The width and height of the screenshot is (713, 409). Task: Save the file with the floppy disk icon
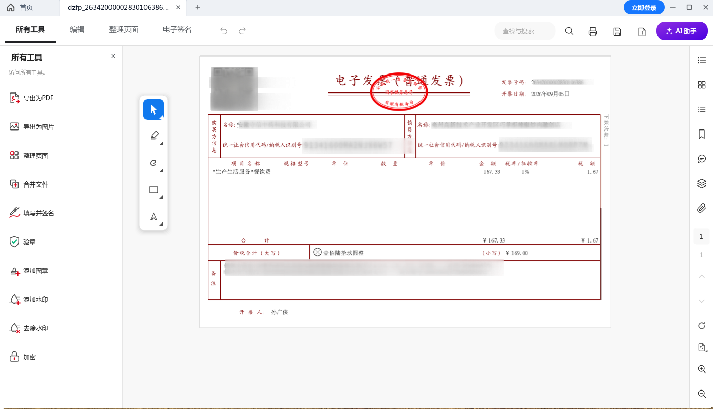(x=617, y=31)
